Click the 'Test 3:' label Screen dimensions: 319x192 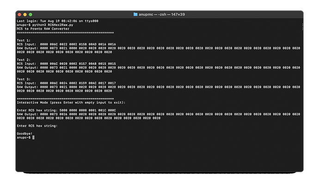point(24,79)
